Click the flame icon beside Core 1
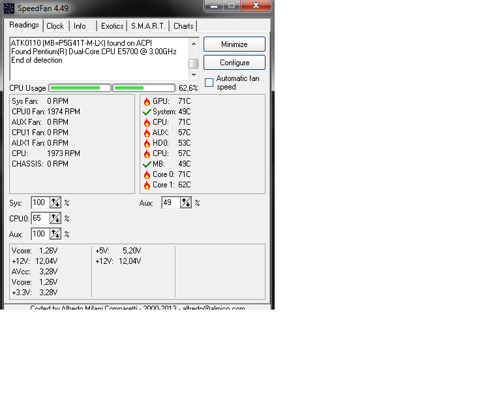The image size is (501, 401). point(147,185)
